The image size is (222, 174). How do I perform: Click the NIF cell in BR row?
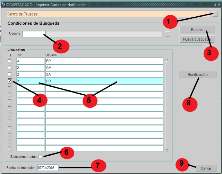tap(30, 61)
